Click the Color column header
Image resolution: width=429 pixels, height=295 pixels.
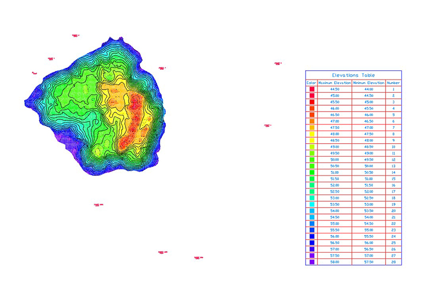click(311, 83)
